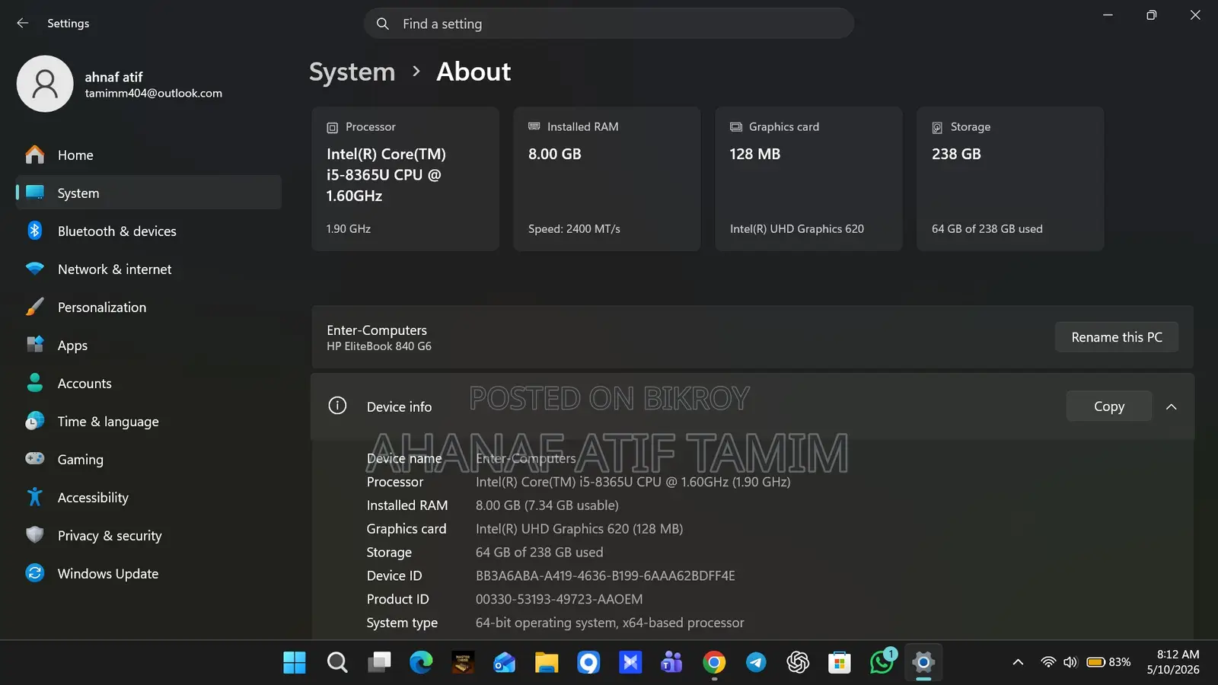Click the Privacy & security shield icon

tap(35, 535)
